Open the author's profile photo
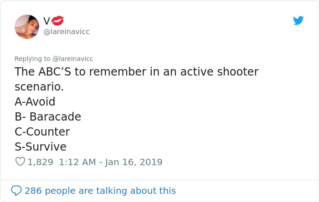 point(27,26)
